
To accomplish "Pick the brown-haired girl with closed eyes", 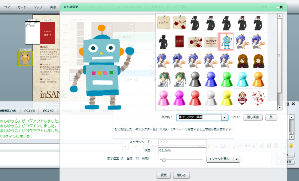I will (258, 61).
